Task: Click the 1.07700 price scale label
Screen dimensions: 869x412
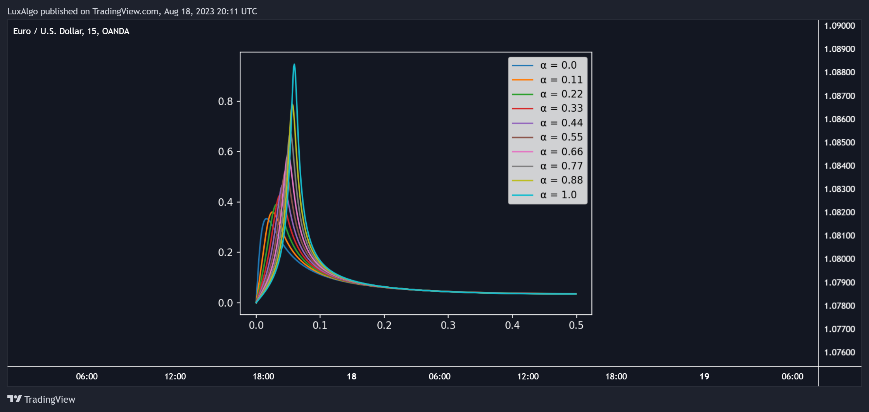Action: [840, 329]
